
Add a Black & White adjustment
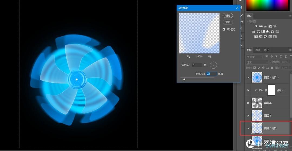(263, 31)
